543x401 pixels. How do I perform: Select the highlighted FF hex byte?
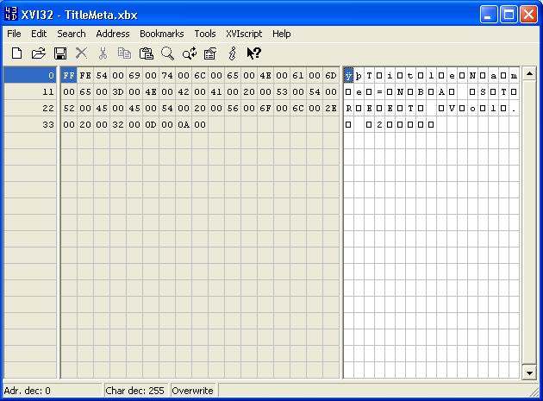pos(69,75)
